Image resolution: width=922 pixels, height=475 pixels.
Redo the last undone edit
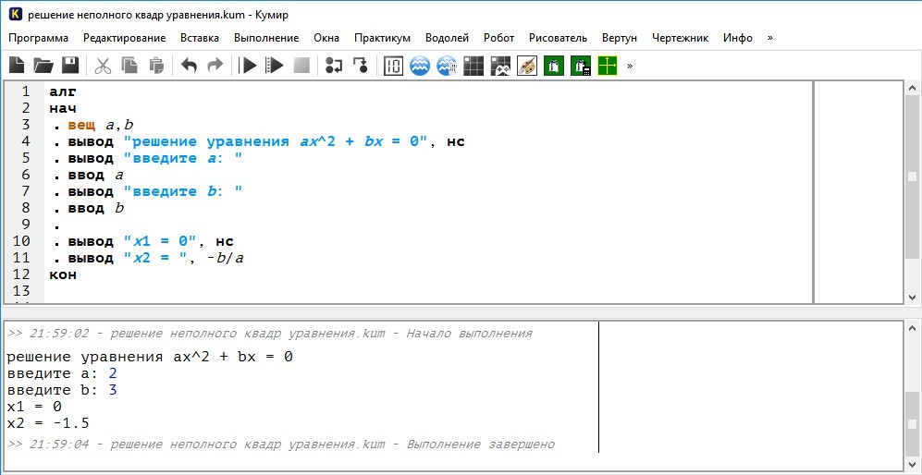[x=215, y=66]
